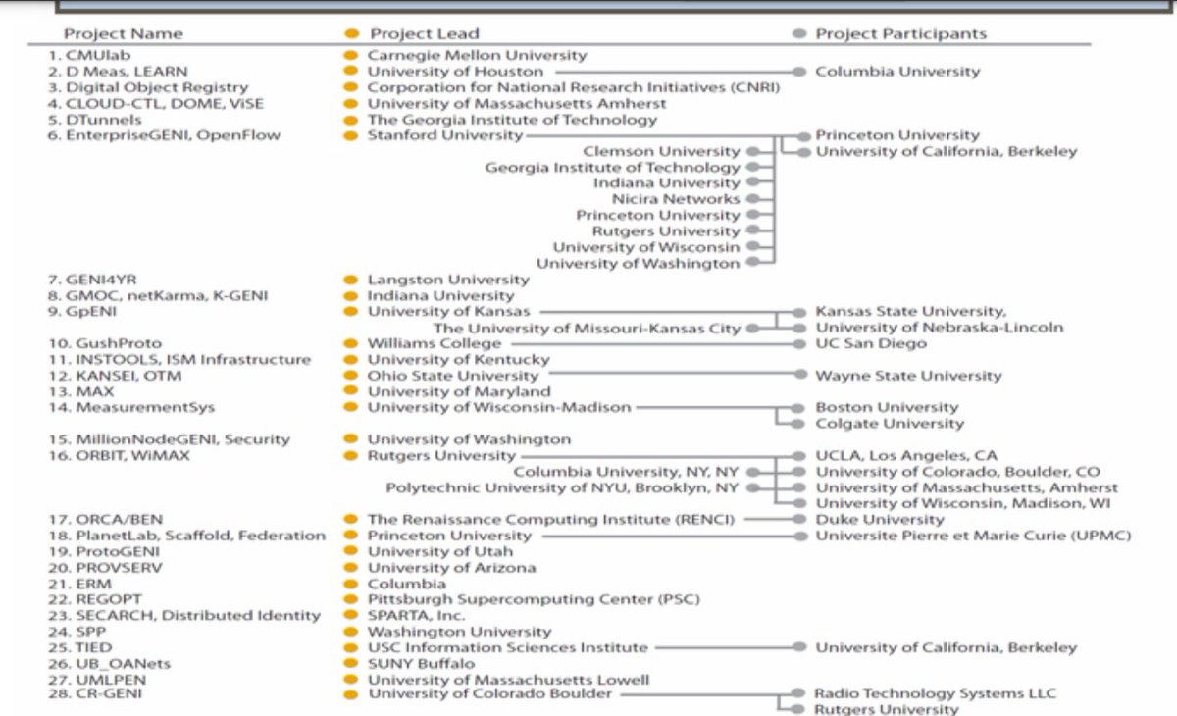Click "SPARTA, Inc." project lead

click(417, 615)
